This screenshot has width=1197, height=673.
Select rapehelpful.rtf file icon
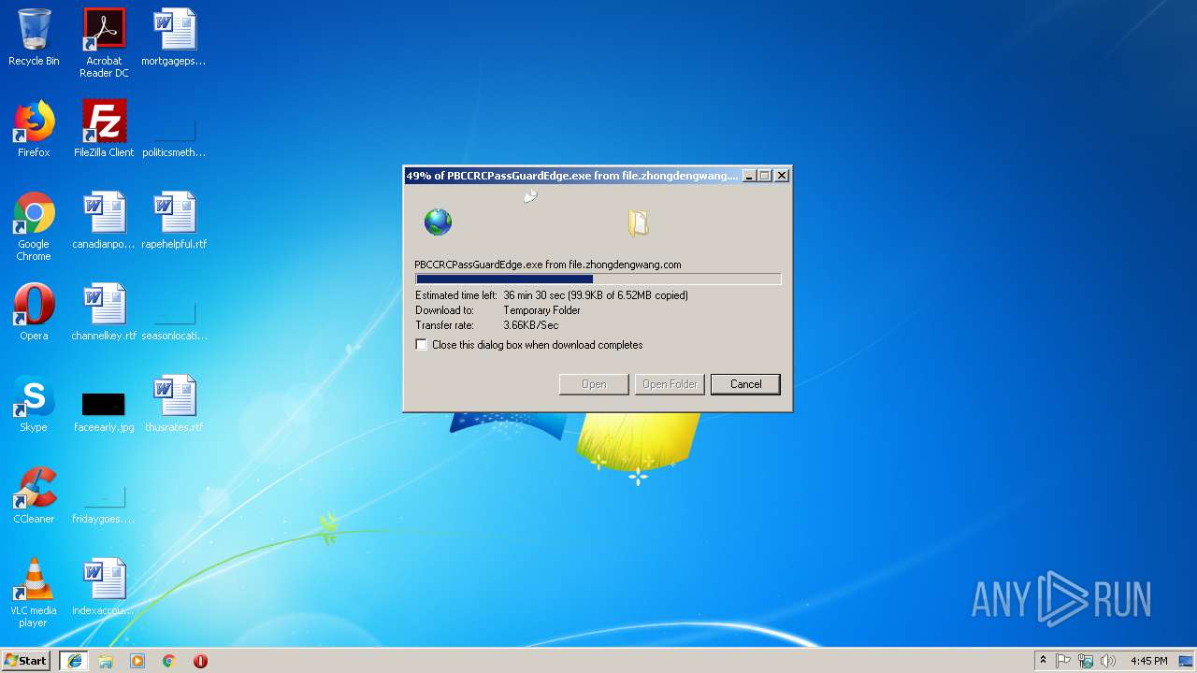pyautogui.click(x=174, y=221)
